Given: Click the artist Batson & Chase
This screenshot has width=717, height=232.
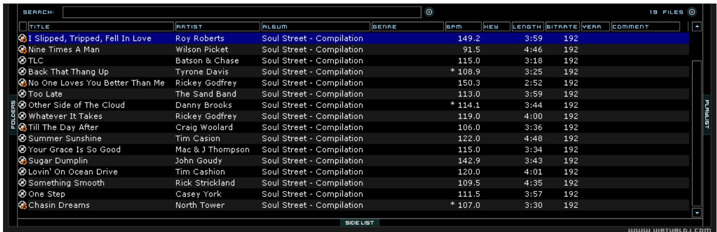Looking at the screenshot, I should point(207,61).
